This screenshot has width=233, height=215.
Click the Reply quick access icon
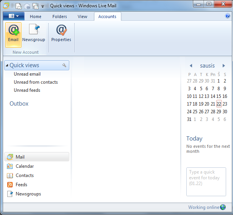coord(27,6)
